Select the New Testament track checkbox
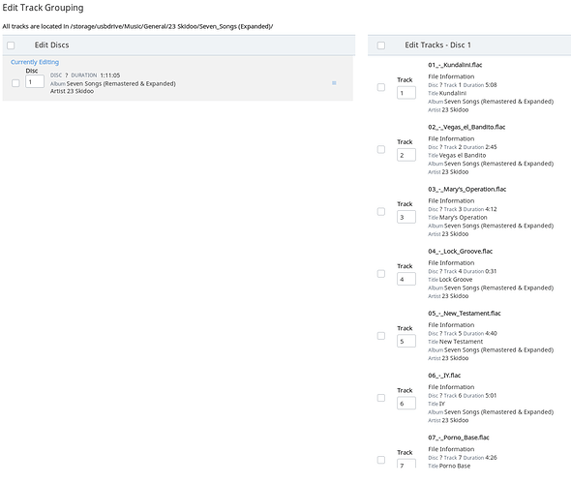The height and width of the screenshot is (484, 571). (x=381, y=336)
